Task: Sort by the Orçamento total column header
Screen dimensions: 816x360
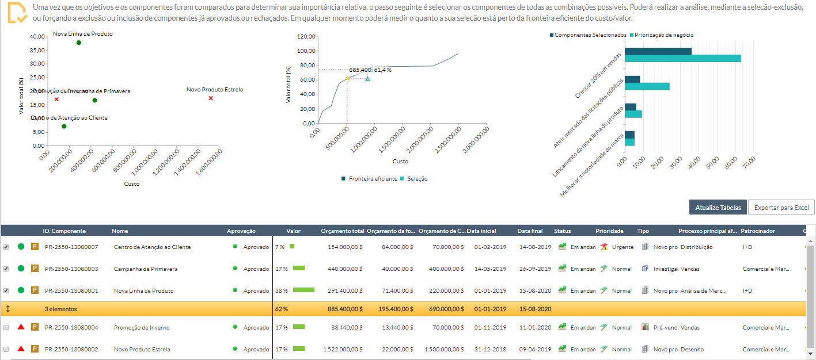Action: pyautogui.click(x=342, y=231)
